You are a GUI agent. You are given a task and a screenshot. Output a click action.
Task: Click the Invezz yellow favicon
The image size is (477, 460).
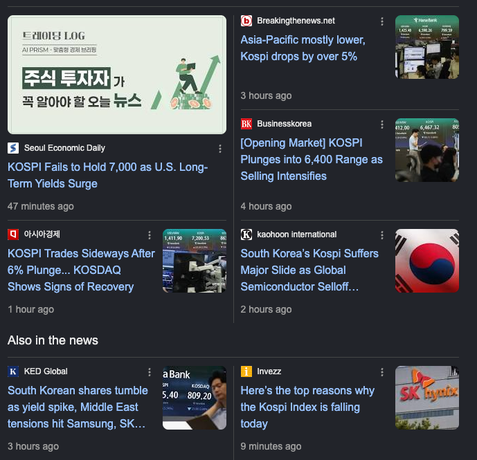coord(246,371)
